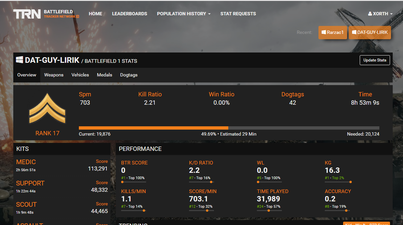Select the Medals tab
Screen dimensions: 403x225
click(104, 75)
